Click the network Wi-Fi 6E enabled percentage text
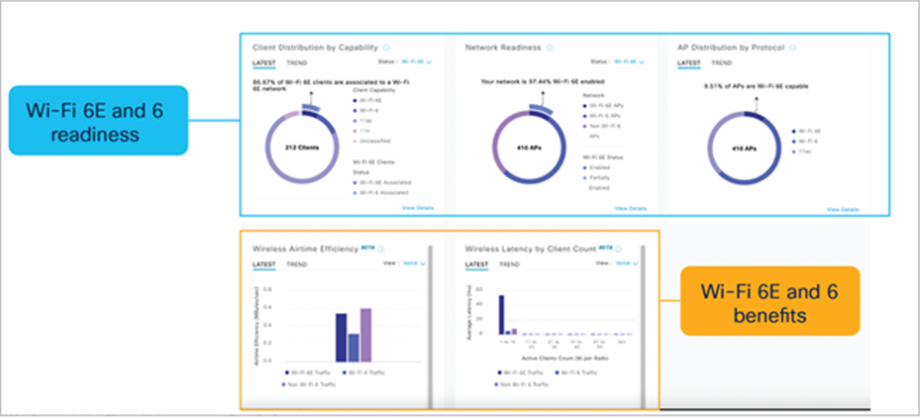Image resolution: width=920 pixels, height=418 pixels. click(541, 81)
